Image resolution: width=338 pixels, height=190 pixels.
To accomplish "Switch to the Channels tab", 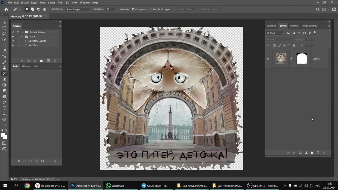I will click(271, 26).
